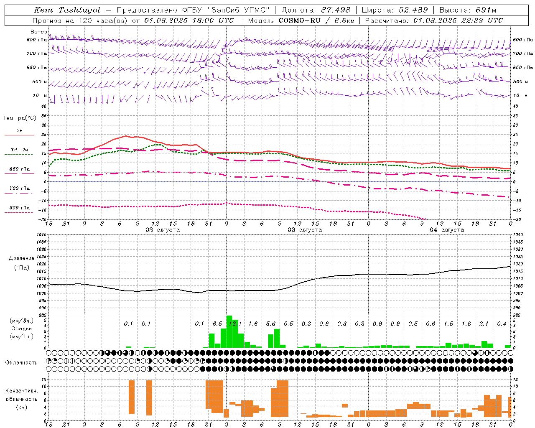Screen dimensions: 535x428
Task: Click the Ветер panel label
Action: click(x=38, y=32)
